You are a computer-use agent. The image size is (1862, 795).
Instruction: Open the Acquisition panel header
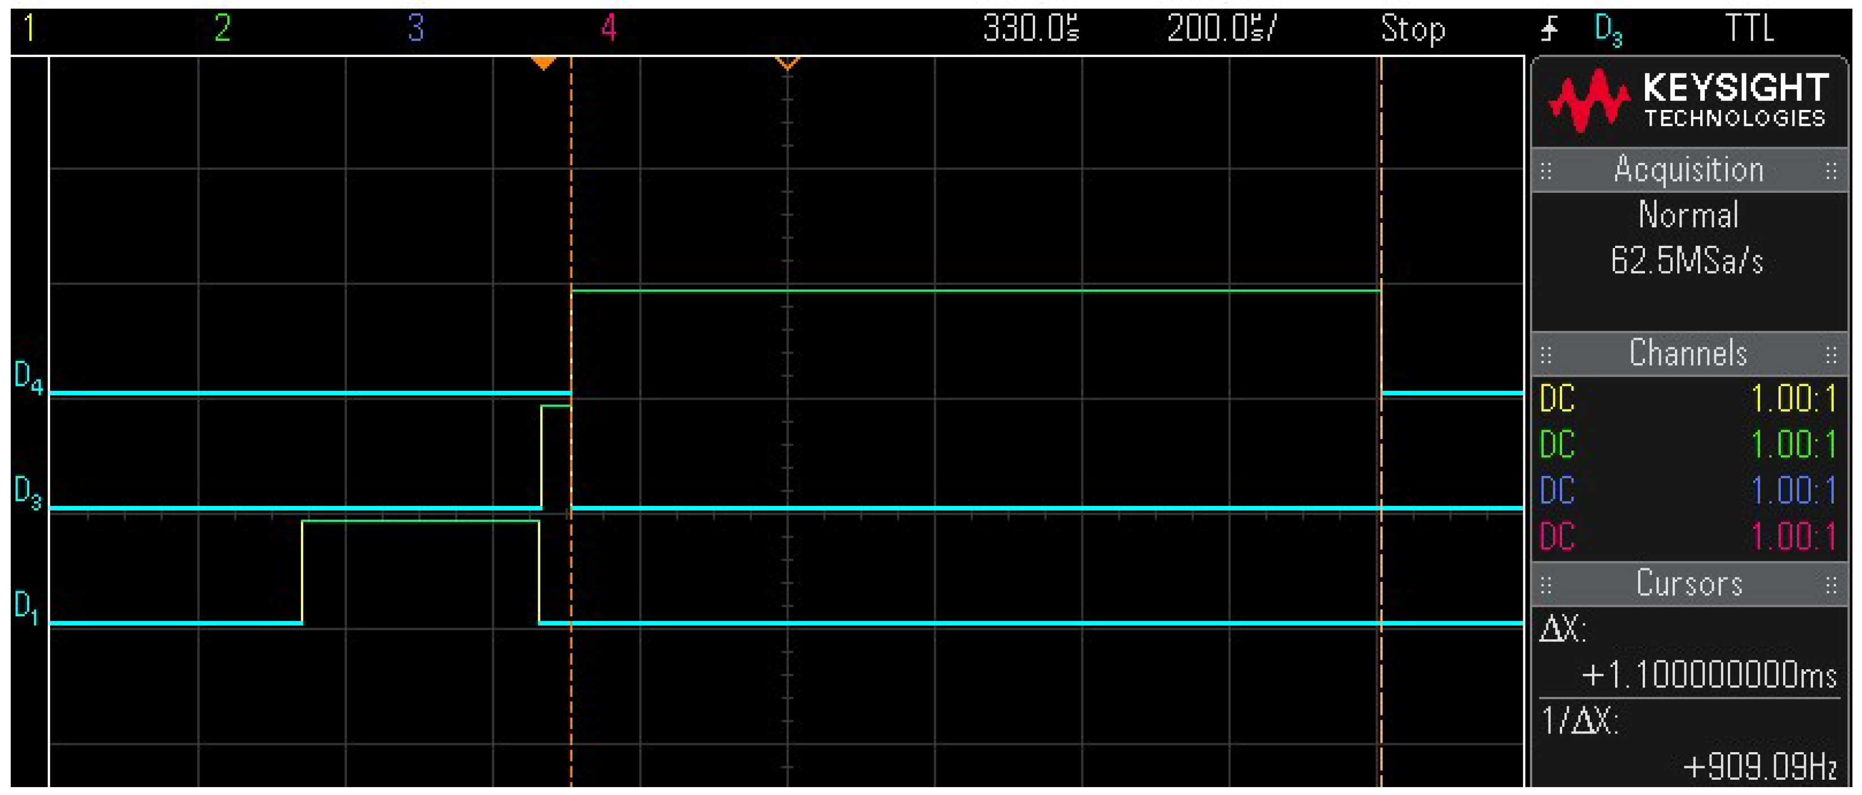pyautogui.click(x=1688, y=170)
